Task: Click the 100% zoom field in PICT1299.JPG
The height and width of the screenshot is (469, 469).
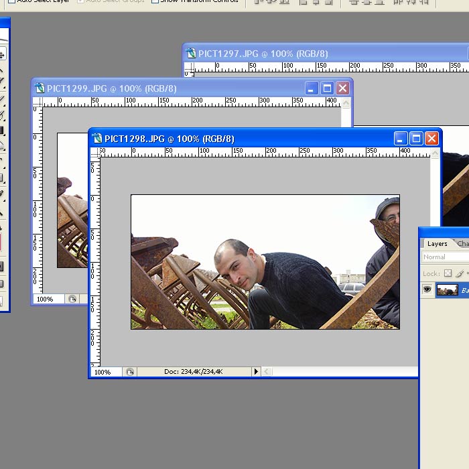Action: 48,299
